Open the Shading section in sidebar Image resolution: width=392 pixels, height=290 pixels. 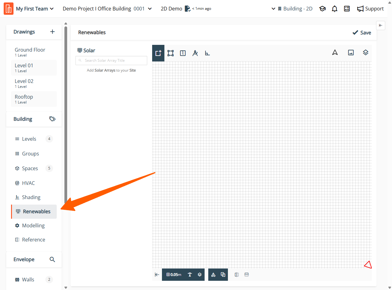[x=31, y=197]
